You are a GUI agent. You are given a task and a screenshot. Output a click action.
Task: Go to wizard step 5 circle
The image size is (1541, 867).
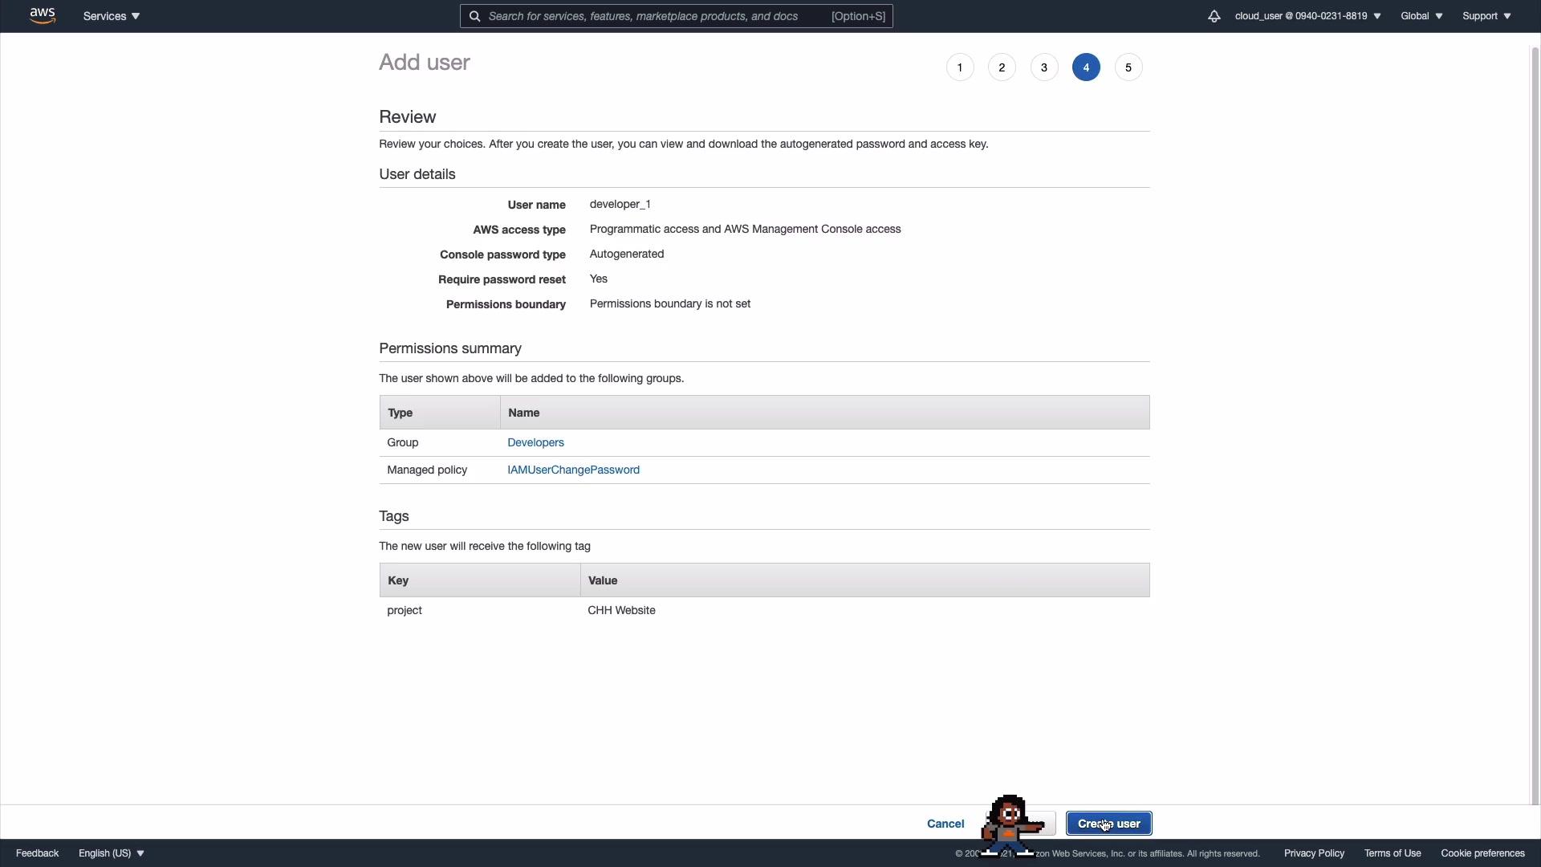click(1128, 67)
